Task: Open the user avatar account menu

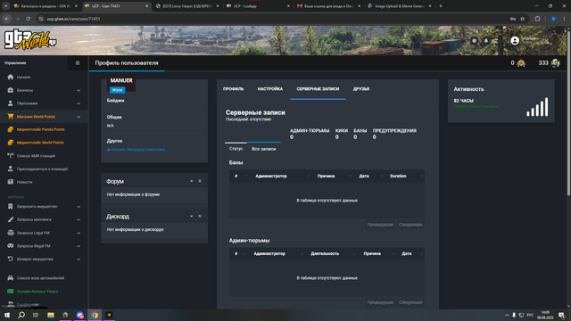Action: coord(515,41)
